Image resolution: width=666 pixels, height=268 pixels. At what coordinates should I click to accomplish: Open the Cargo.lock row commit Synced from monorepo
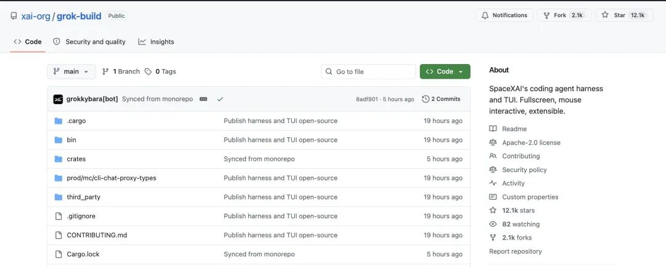click(259, 254)
